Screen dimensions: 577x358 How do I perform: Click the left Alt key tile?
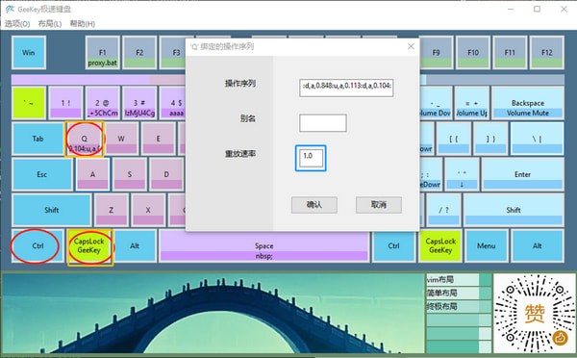135,245
